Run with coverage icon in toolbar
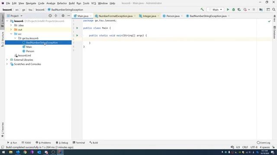Viewport: 277px width, 155px height. (239, 9)
